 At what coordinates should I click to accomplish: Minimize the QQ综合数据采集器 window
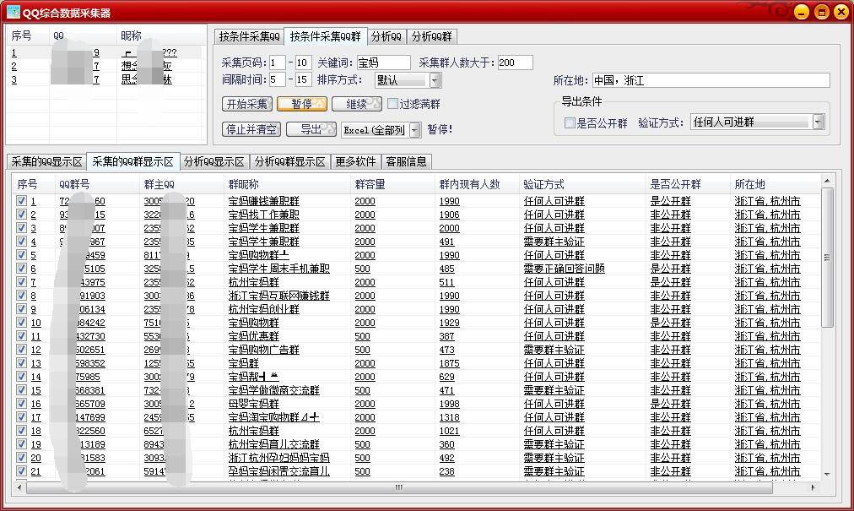click(802, 12)
